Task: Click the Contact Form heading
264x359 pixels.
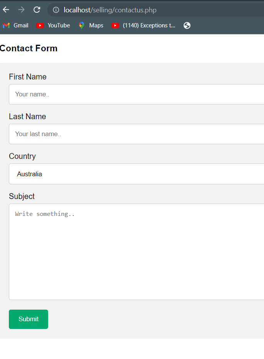Action: tap(28, 48)
